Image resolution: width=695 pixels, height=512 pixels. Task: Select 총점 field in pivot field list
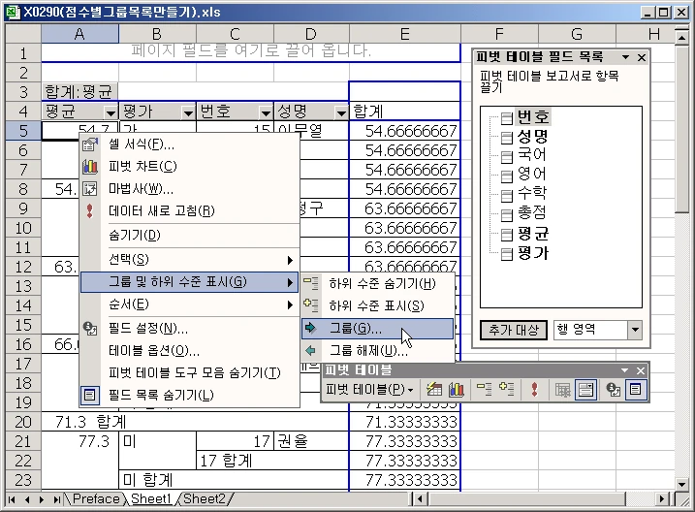(531, 212)
